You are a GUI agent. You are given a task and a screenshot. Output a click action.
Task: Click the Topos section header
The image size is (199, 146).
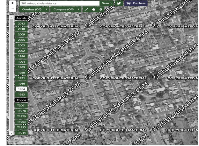click(21, 100)
